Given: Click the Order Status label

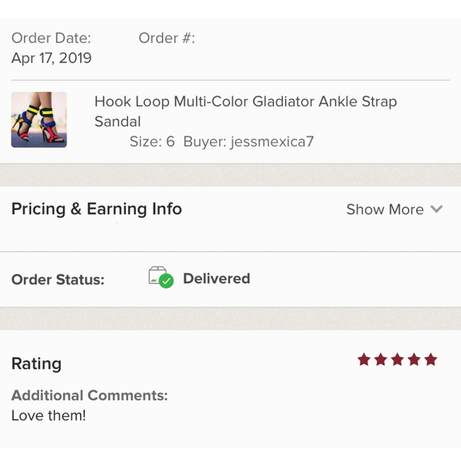Looking at the screenshot, I should 58,279.
